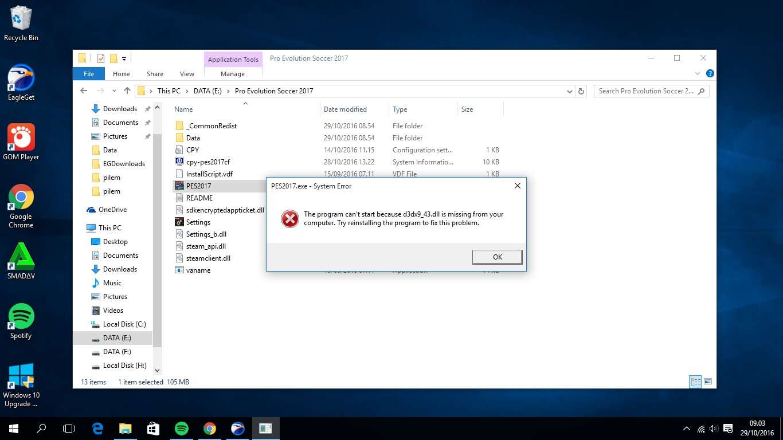Select the PES2017 taskbar window icon
The image size is (783, 440).
click(265, 429)
